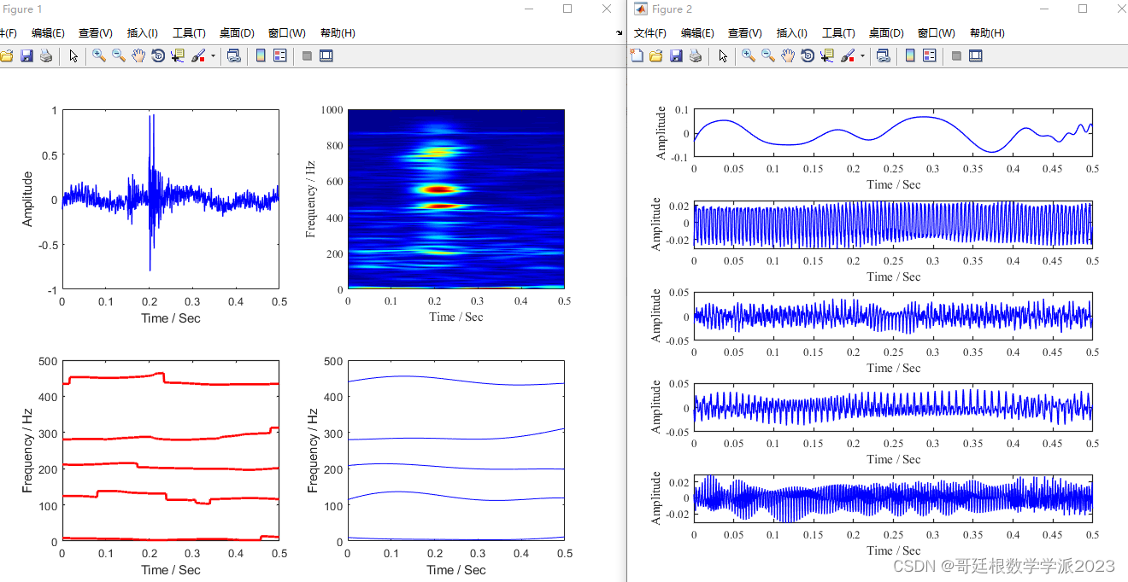Activate the Pan tool in Figure 2
Viewport: 1128px width, 582px height.
point(788,55)
